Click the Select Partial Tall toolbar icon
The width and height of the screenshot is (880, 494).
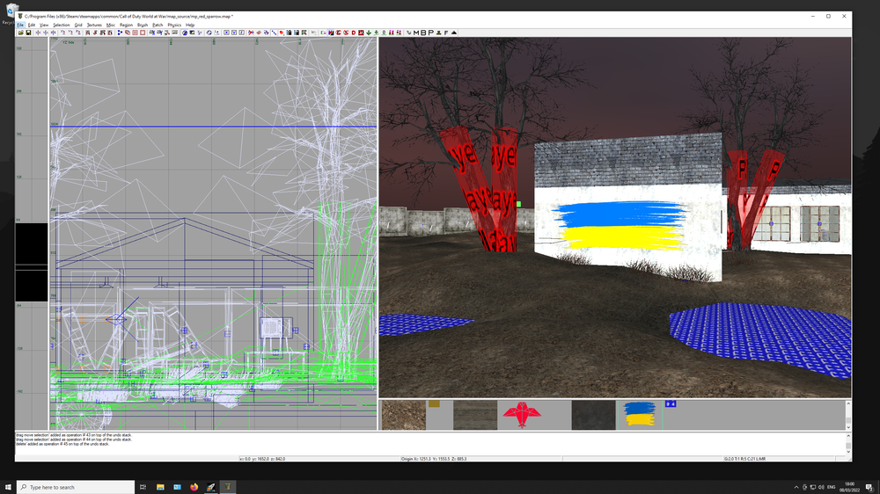[x=103, y=33]
